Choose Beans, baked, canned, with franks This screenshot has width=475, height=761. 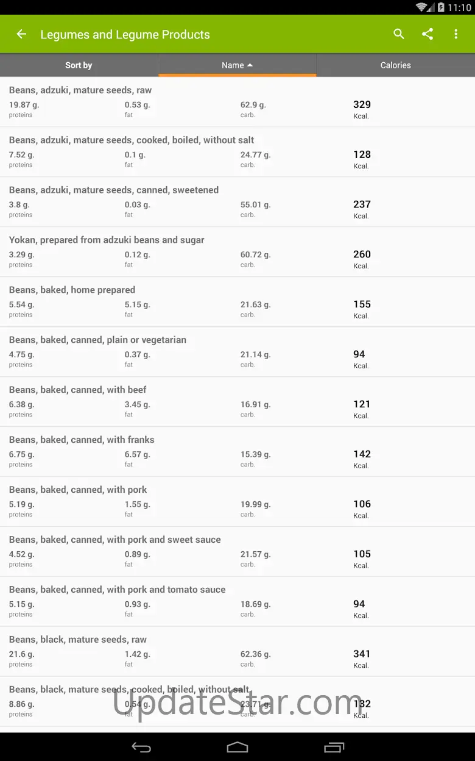pyautogui.click(x=237, y=452)
